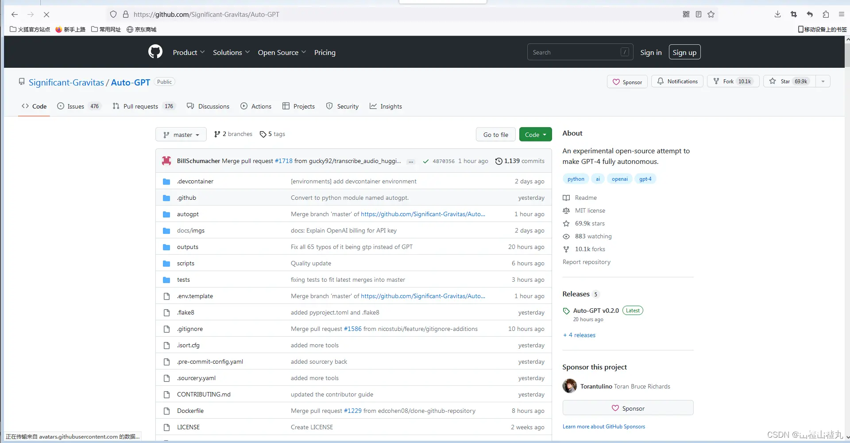Screen dimensions: 850x443
Task: Select the Code tab
Action: (x=34, y=106)
